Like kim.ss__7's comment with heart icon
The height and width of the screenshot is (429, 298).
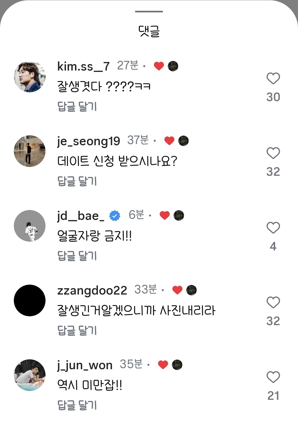(x=273, y=79)
